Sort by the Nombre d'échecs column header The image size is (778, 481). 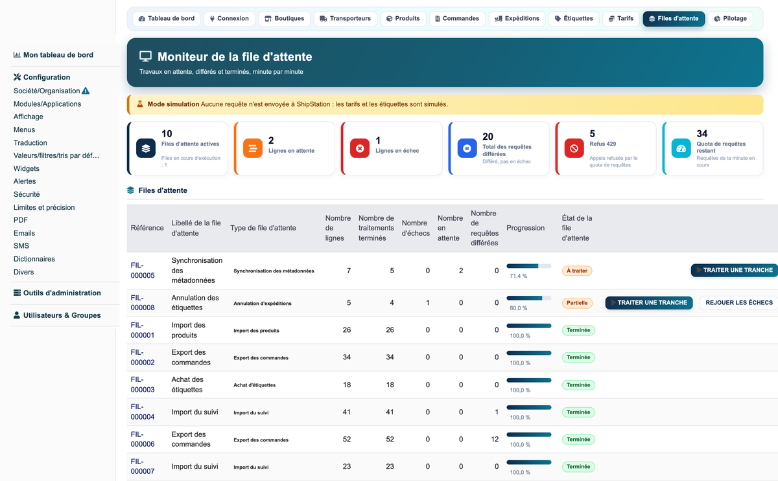click(416, 228)
